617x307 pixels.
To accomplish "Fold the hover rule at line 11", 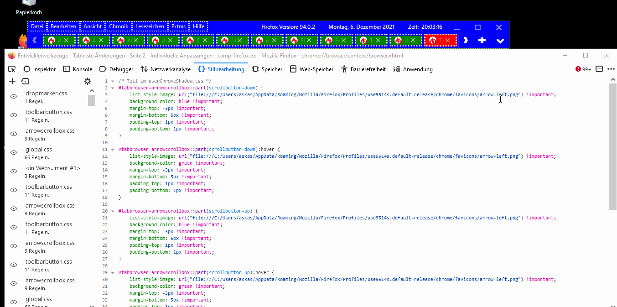I will (113, 150).
